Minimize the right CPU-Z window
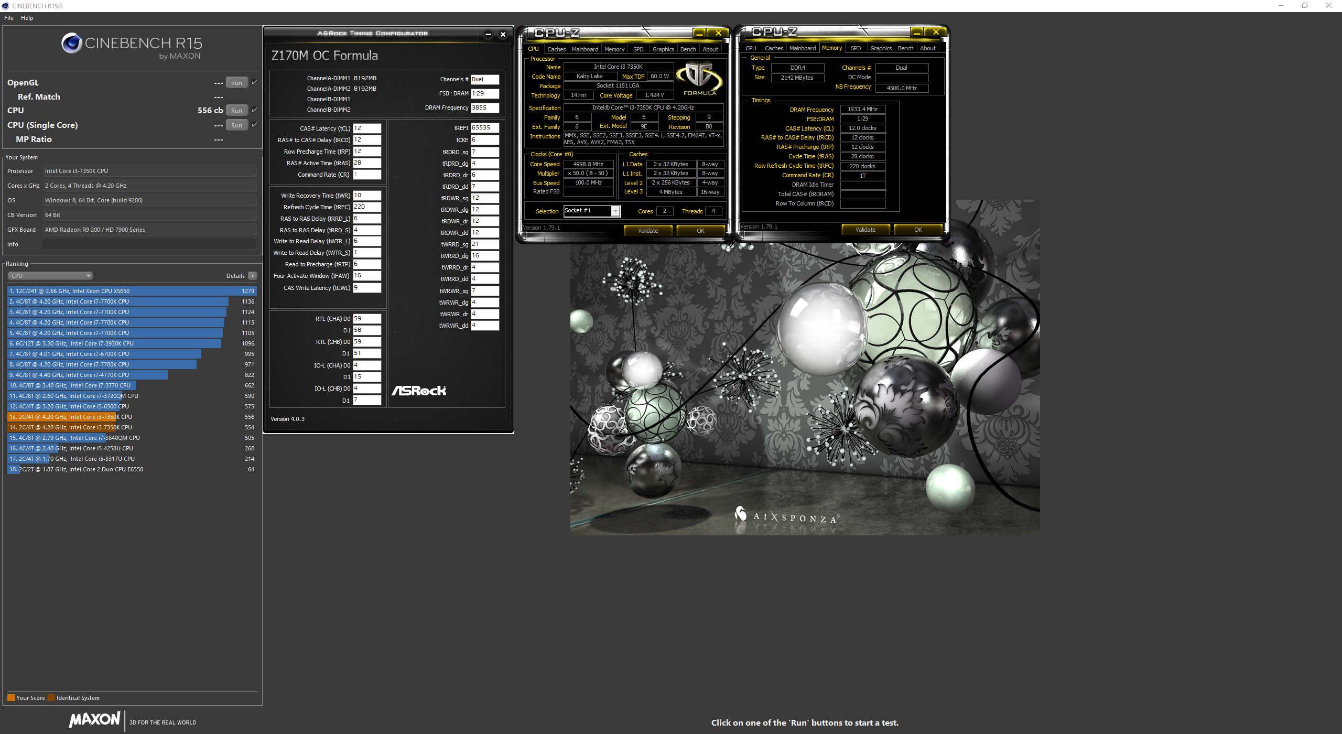 point(916,32)
